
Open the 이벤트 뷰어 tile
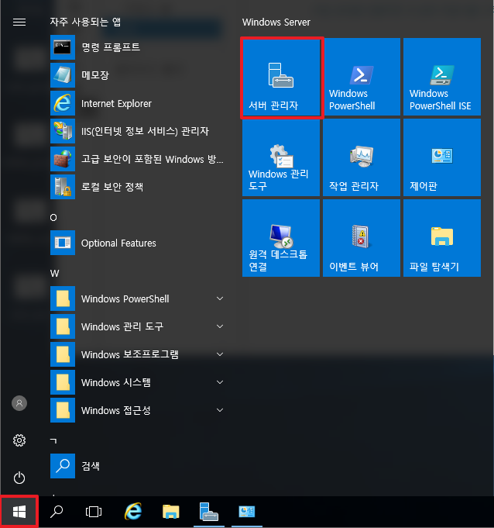pyautogui.click(x=362, y=238)
